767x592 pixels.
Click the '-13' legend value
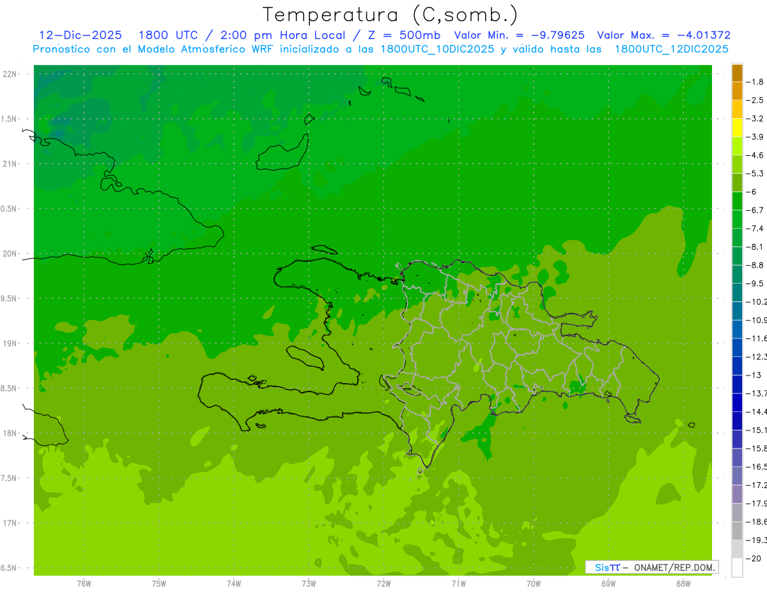coord(754,375)
